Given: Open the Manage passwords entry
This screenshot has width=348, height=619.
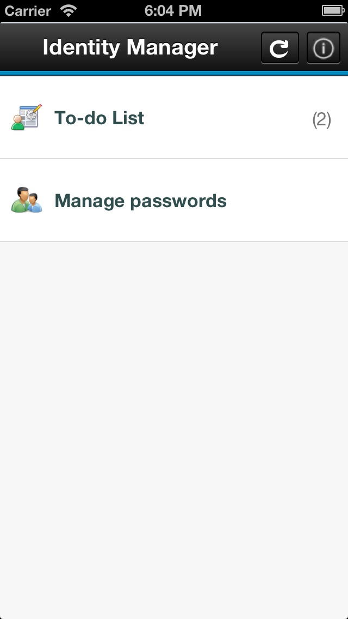Looking at the screenshot, I should [x=140, y=201].
